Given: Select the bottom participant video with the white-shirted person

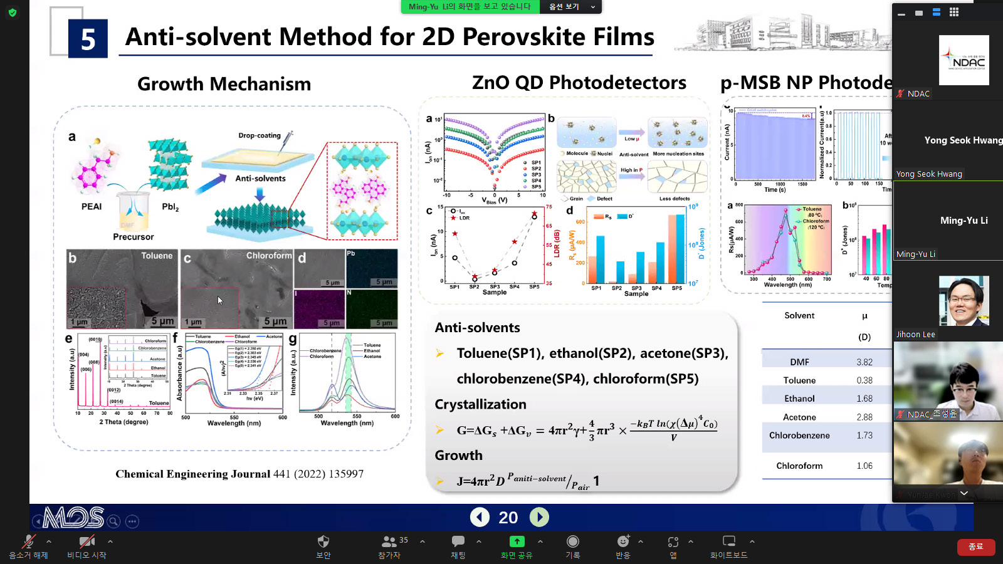Looking at the screenshot, I should [x=948, y=462].
